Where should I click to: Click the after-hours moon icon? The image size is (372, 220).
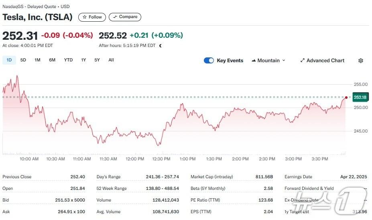tap(161, 46)
